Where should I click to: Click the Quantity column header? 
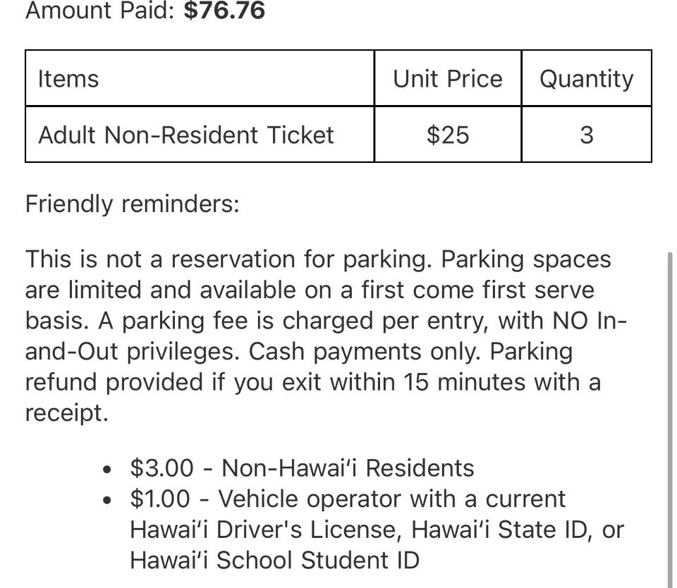coord(586,78)
